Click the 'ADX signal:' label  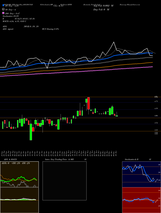pos(8,29)
